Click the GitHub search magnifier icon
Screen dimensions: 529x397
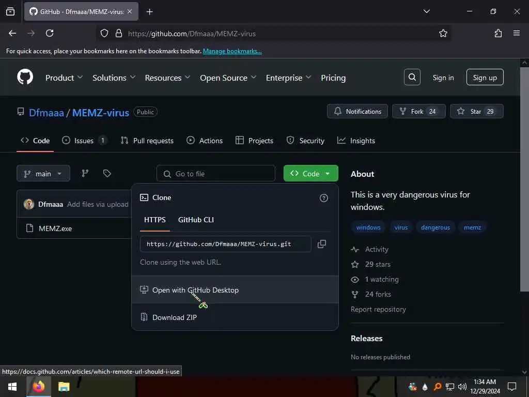(412, 78)
